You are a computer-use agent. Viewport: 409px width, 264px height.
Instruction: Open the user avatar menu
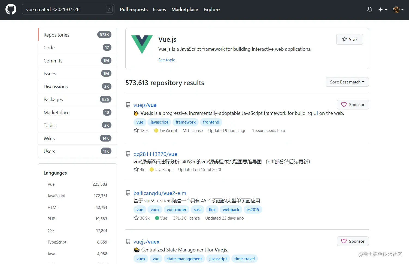(398, 10)
